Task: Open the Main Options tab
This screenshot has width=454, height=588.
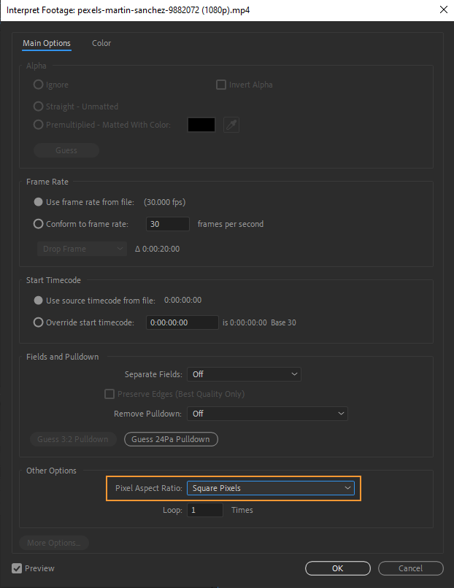Action: (47, 43)
